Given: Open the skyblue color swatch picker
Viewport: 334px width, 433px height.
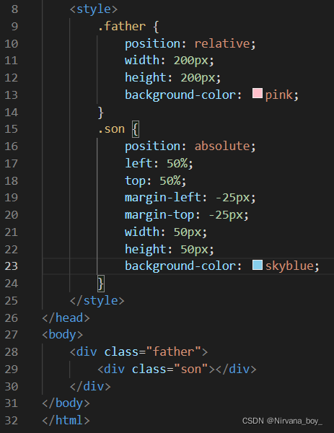Looking at the screenshot, I should [x=258, y=265].
